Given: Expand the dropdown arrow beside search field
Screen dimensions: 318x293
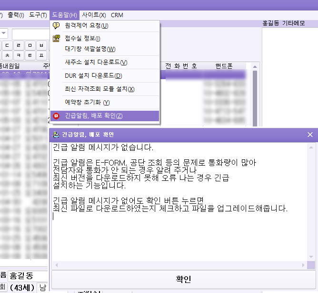Looking at the screenshot, I should coord(3,33).
